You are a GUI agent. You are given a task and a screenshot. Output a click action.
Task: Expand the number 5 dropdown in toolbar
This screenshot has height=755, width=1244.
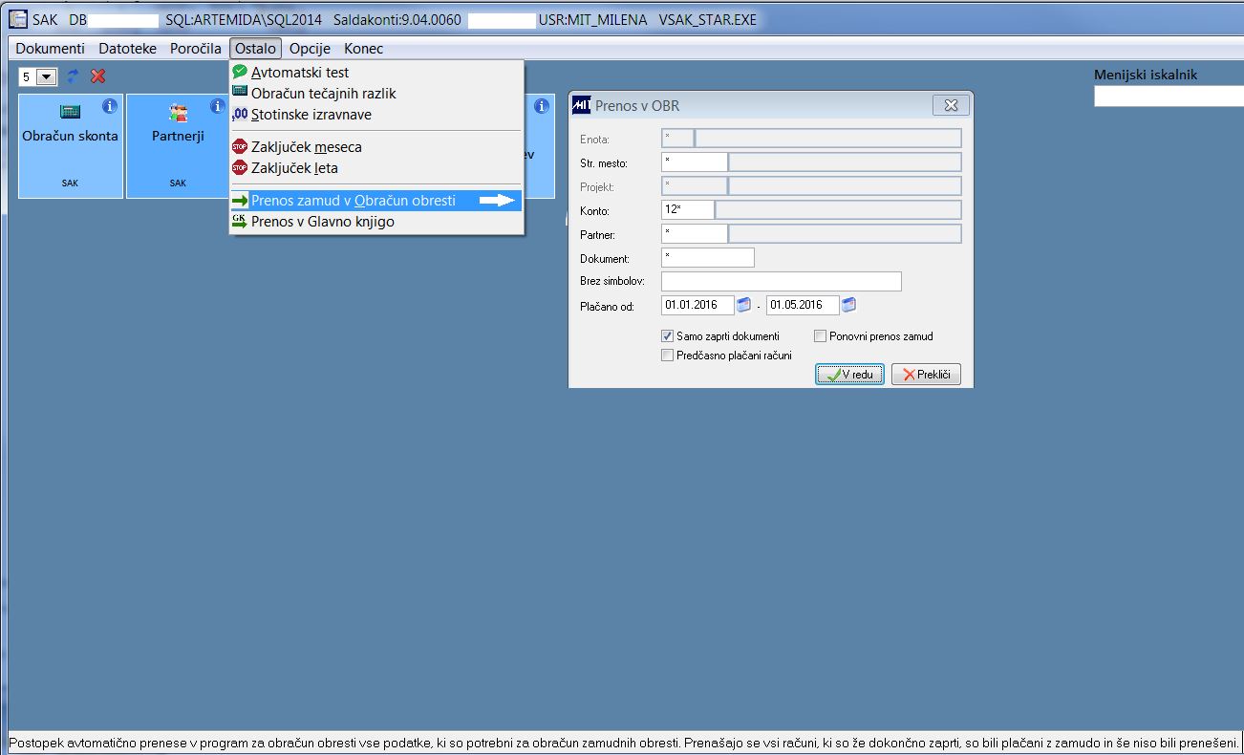pyautogui.click(x=47, y=76)
